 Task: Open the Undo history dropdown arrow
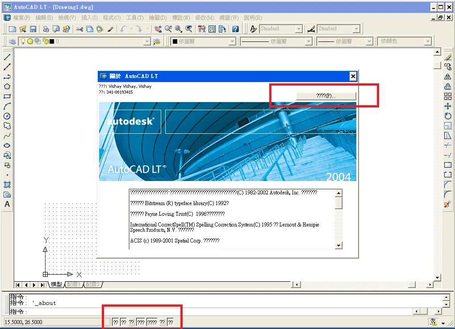[x=131, y=29]
